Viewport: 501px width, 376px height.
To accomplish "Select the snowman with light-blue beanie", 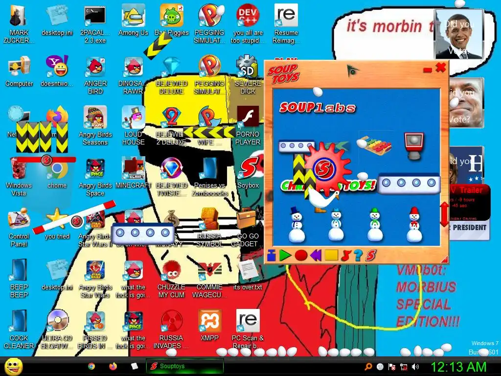I will [336, 225].
